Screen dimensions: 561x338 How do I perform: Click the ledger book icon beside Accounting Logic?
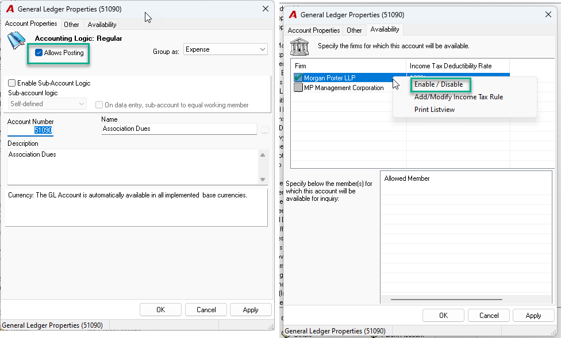click(x=16, y=40)
